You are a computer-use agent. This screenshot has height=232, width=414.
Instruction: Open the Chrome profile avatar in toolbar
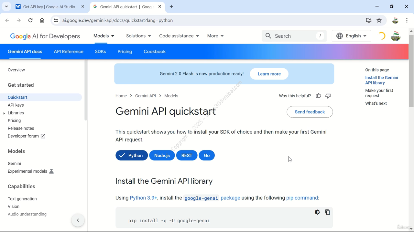click(x=395, y=20)
